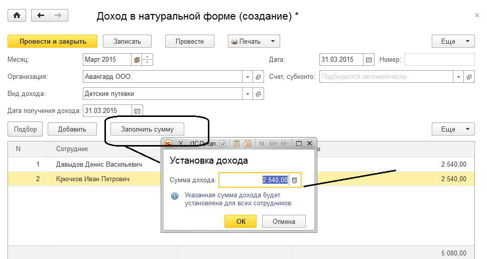Select the Давыдов Денис Васильевич row

[99, 164]
